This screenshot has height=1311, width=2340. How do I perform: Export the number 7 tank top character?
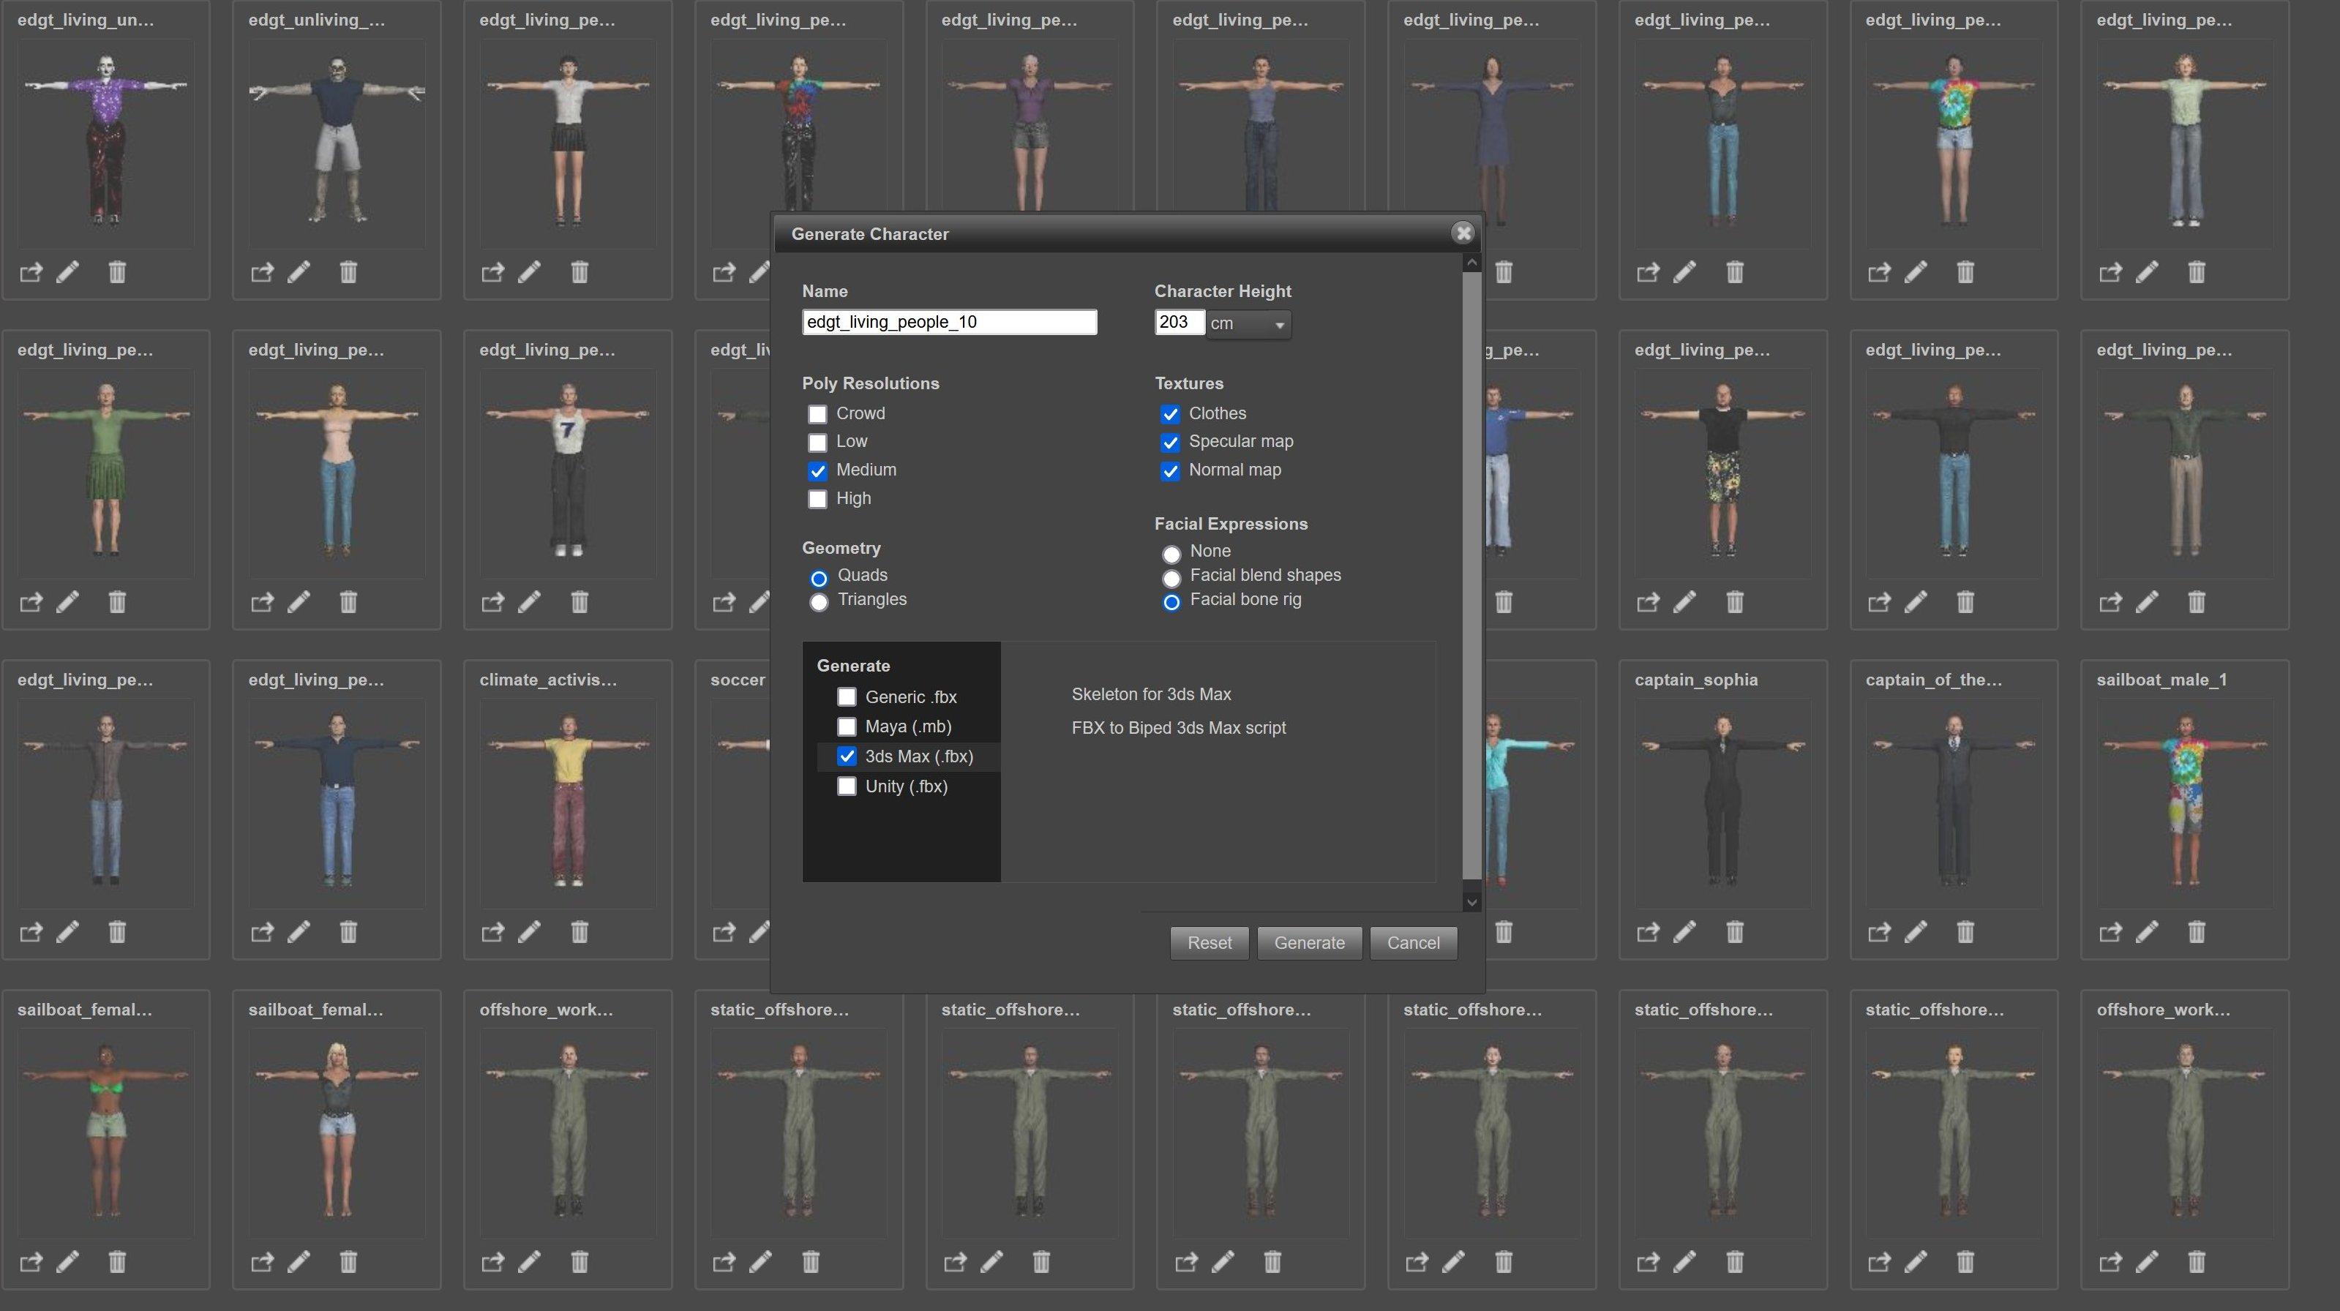(x=493, y=601)
